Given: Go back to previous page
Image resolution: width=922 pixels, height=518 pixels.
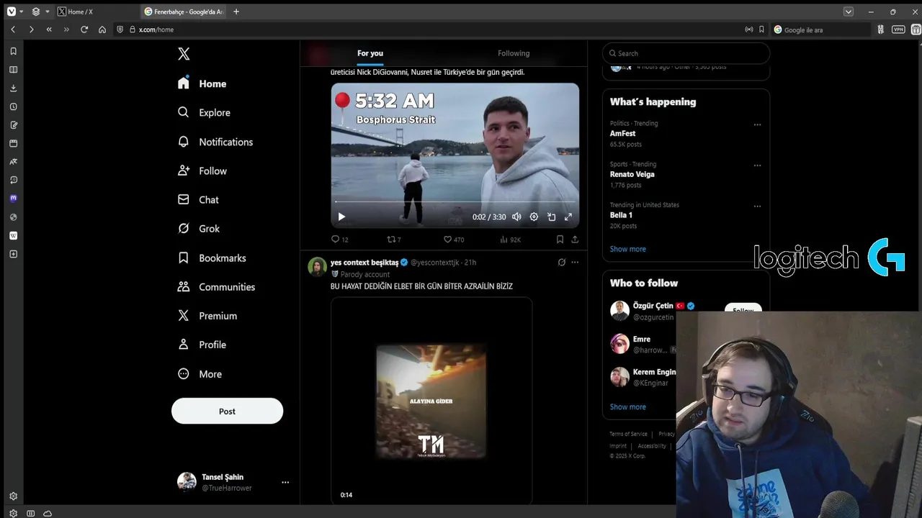Looking at the screenshot, I should click(x=13, y=29).
